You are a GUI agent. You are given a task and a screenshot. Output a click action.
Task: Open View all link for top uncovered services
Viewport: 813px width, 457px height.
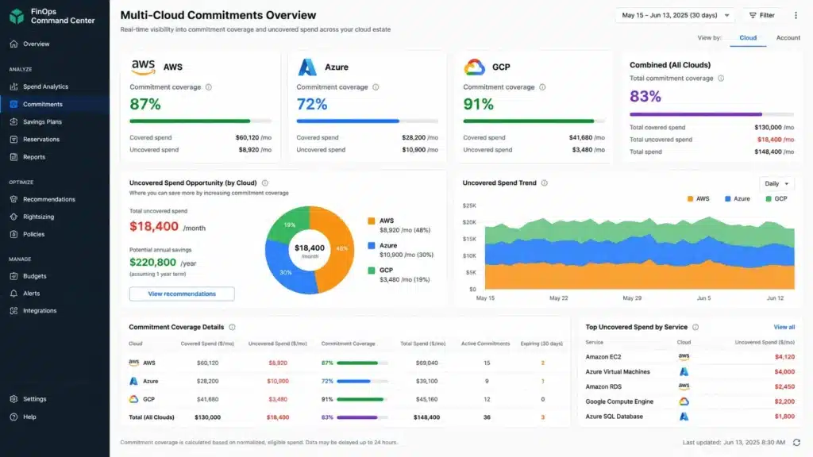[784, 327]
